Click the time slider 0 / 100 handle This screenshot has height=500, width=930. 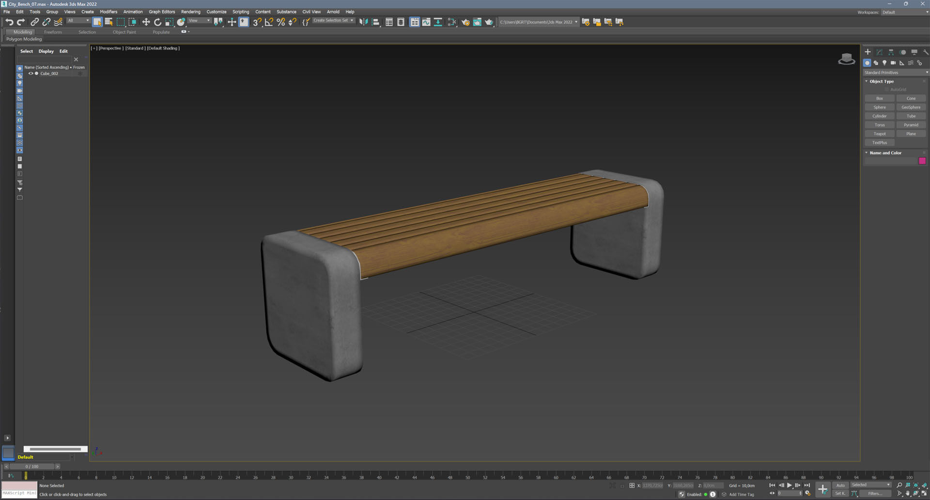(32, 467)
